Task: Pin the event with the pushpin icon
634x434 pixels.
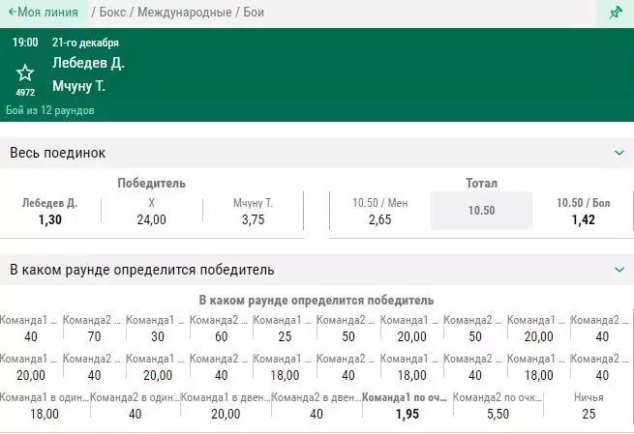Action: click(615, 13)
